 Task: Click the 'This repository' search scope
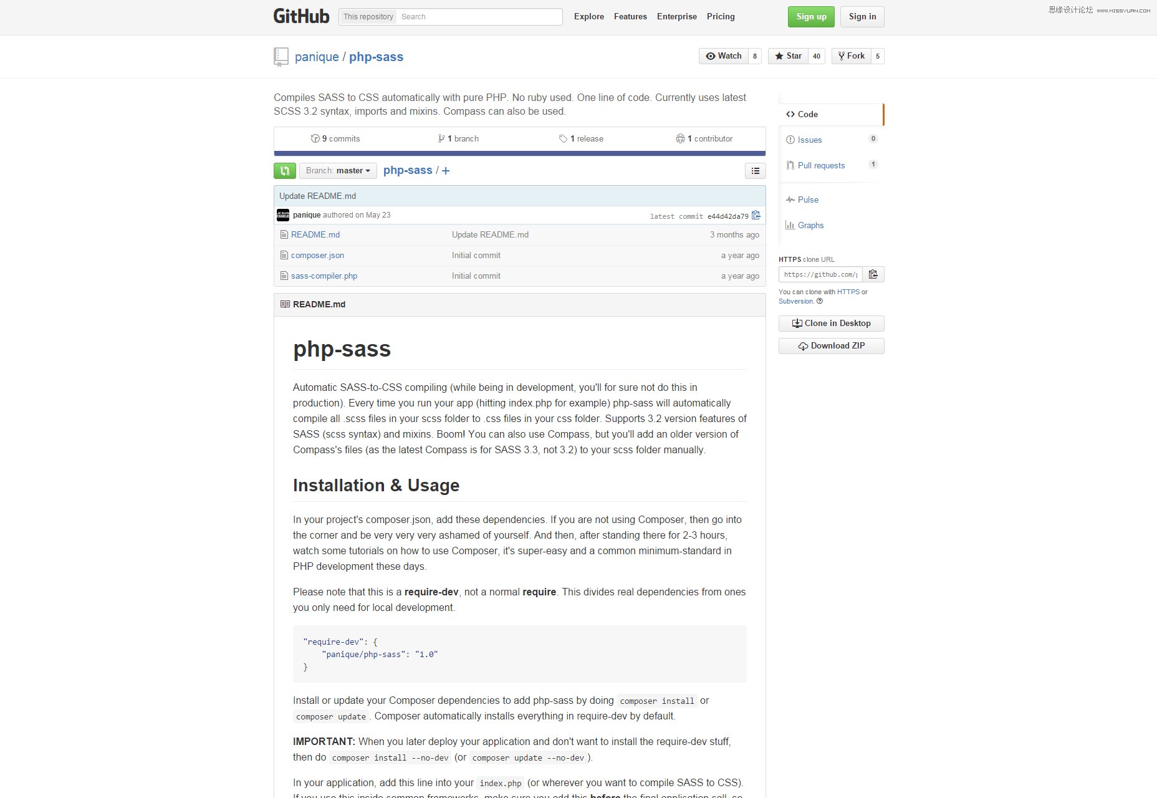point(368,17)
